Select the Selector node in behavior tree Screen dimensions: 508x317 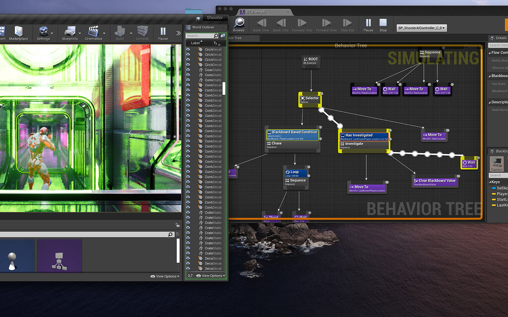pos(310,99)
